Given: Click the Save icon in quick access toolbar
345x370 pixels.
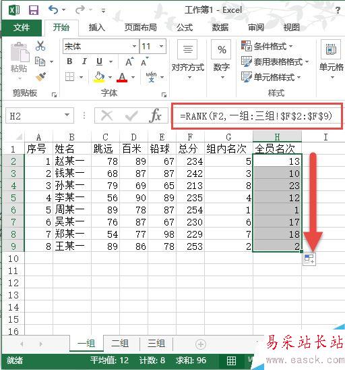Looking at the screenshot, I should tap(34, 10).
